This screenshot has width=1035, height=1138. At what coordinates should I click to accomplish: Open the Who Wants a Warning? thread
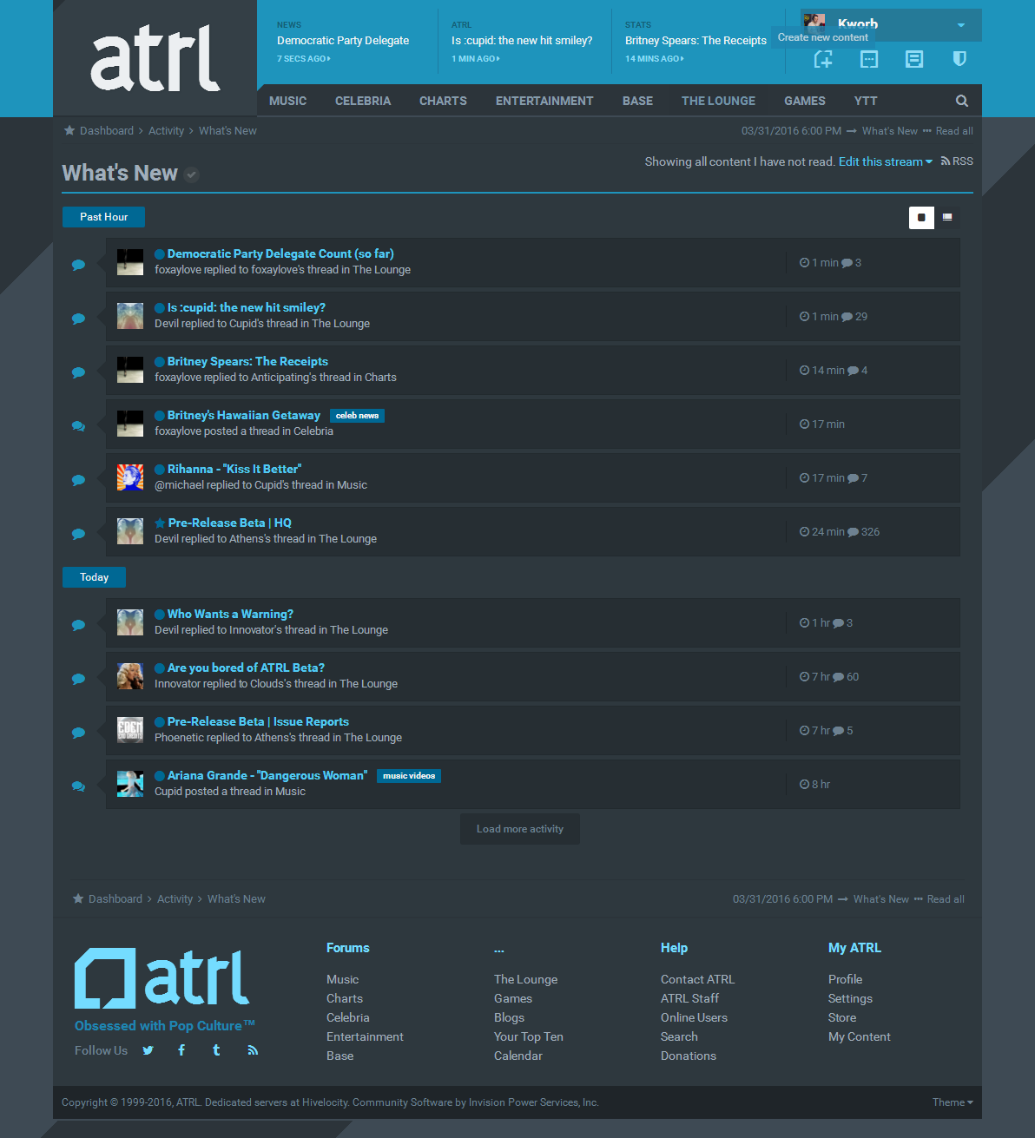tap(230, 615)
